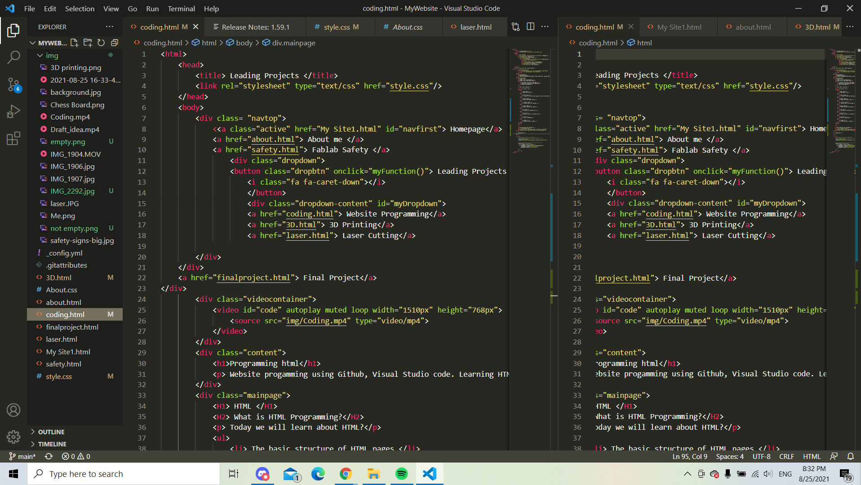Open Google Chrome from the taskbar
The image size is (861, 485).
(346, 474)
